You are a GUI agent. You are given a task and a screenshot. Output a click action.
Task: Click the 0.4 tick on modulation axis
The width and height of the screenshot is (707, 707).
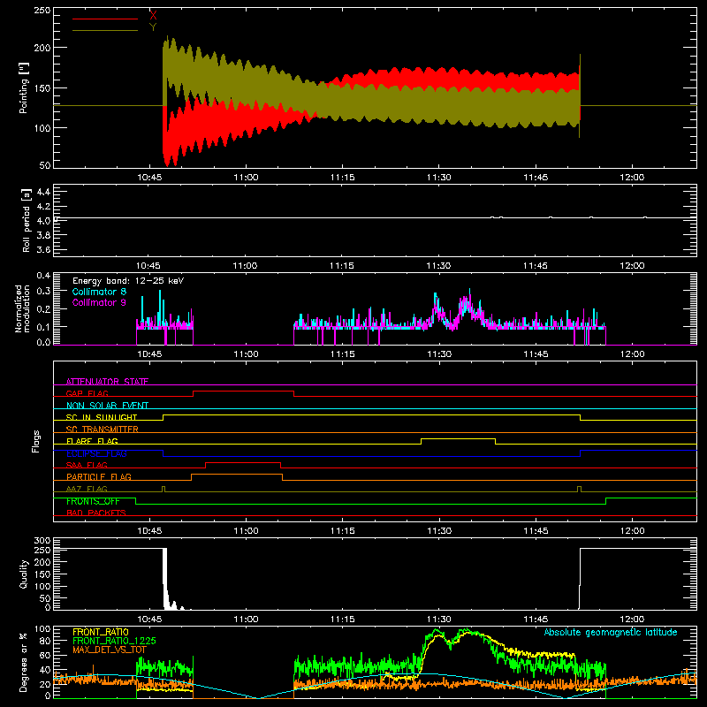click(x=43, y=276)
